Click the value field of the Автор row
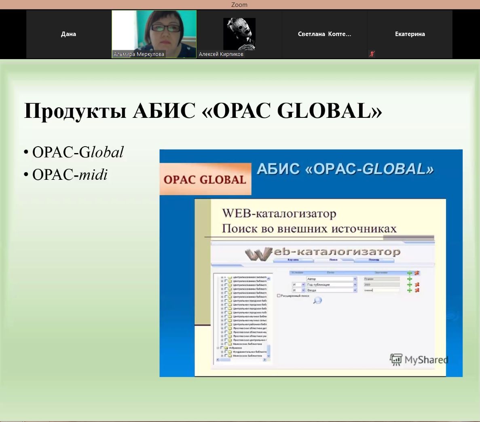This screenshot has height=422, width=480. click(382, 279)
